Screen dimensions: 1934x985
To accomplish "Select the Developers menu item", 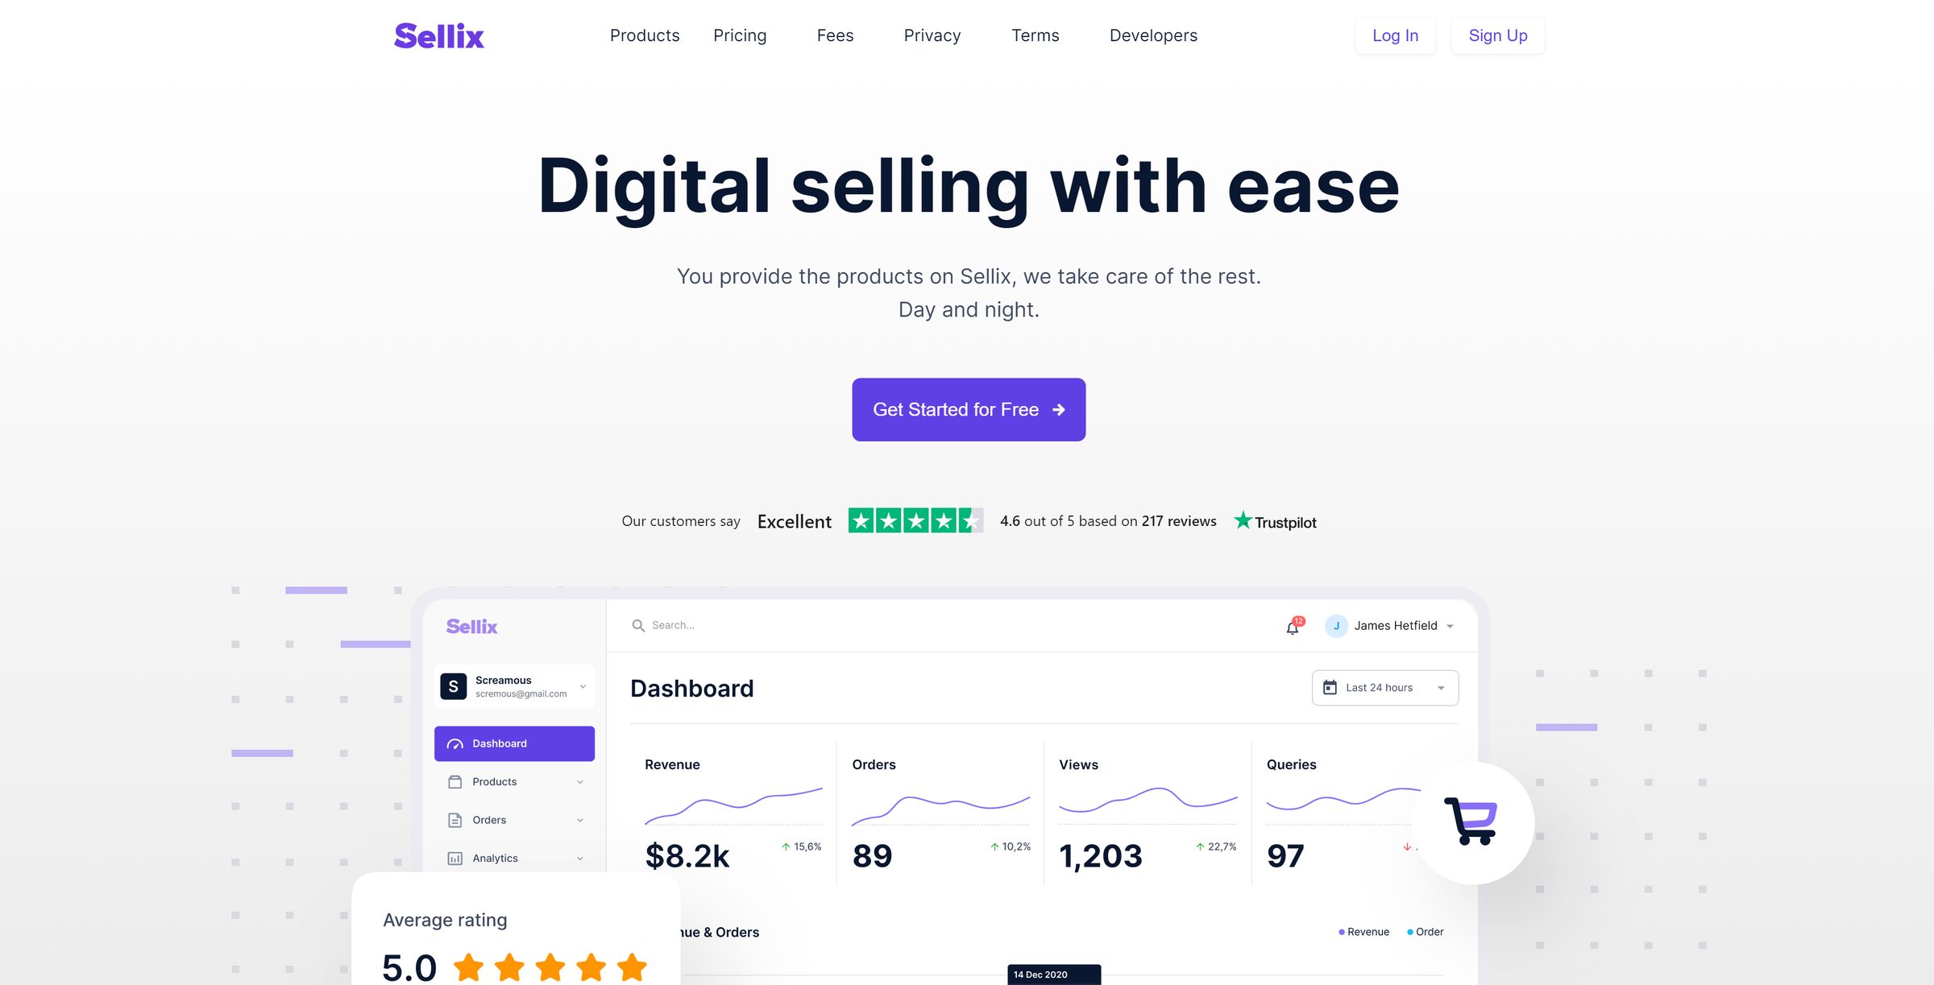I will (x=1152, y=35).
